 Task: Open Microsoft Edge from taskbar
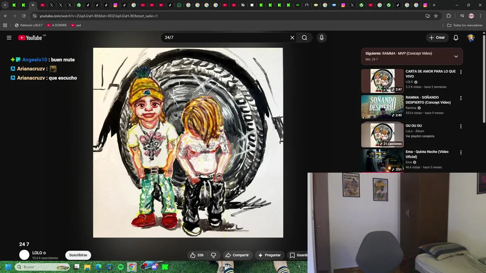point(98,267)
